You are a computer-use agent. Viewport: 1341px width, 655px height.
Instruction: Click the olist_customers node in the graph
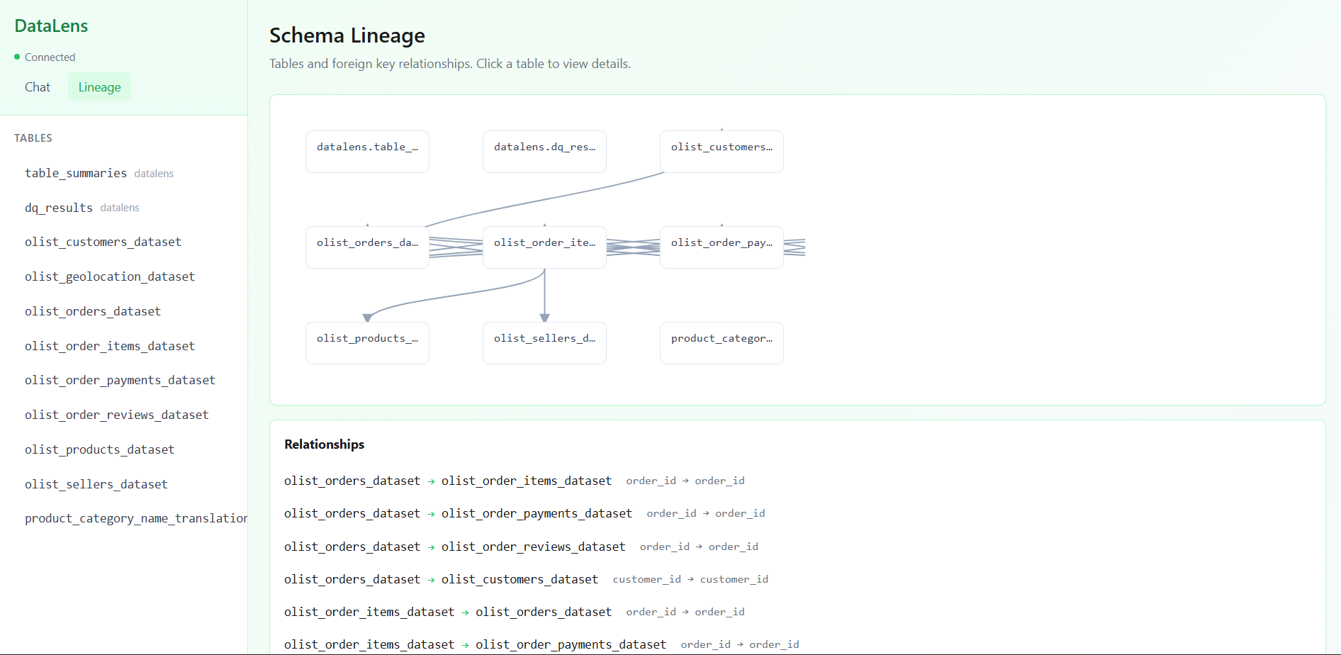tap(721, 151)
